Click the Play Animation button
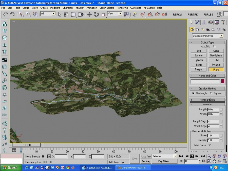This screenshot has height=171, width=228. pos(192,156)
